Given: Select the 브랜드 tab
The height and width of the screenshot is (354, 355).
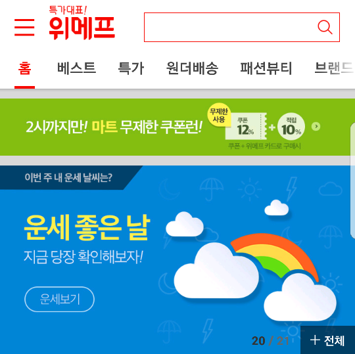Looking at the screenshot, I should click(335, 68).
